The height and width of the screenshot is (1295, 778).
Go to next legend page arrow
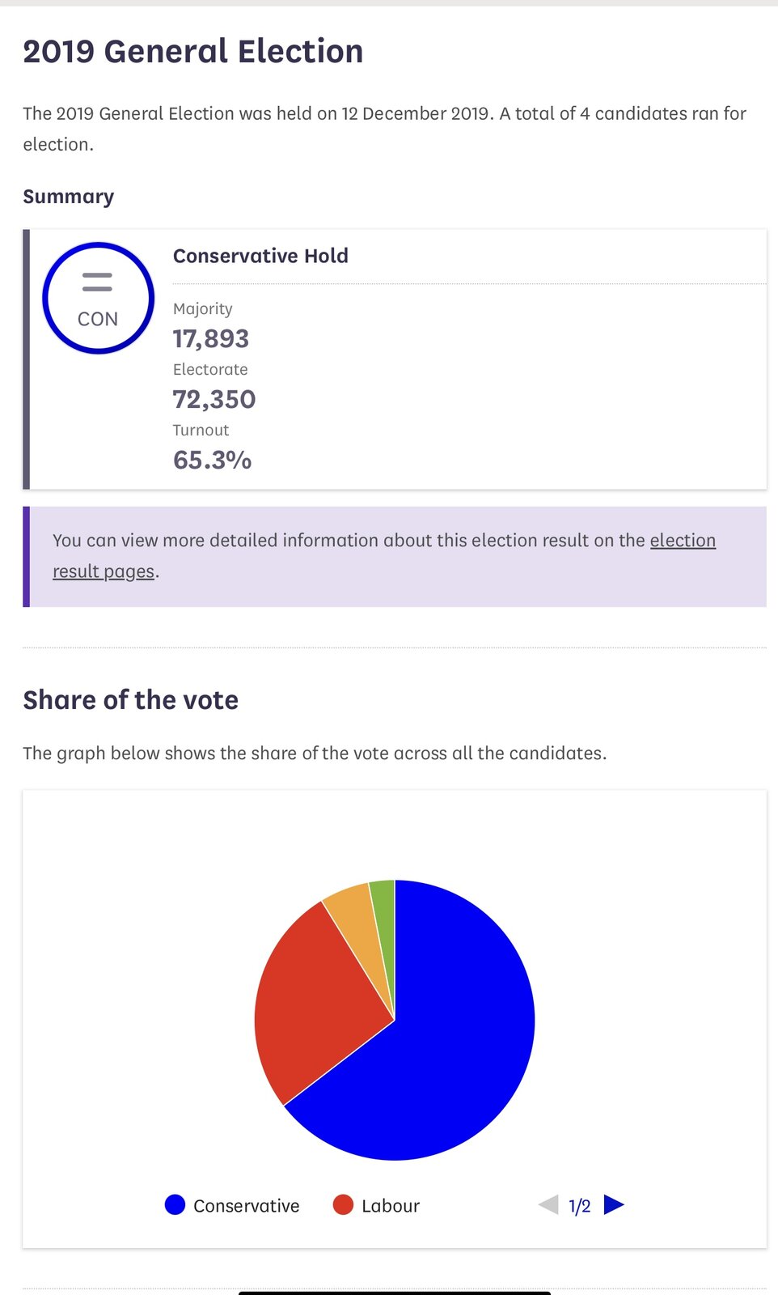[614, 1205]
